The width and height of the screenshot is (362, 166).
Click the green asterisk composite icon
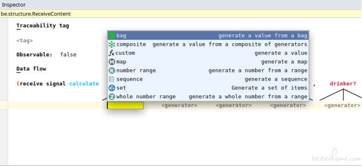click(x=112, y=44)
